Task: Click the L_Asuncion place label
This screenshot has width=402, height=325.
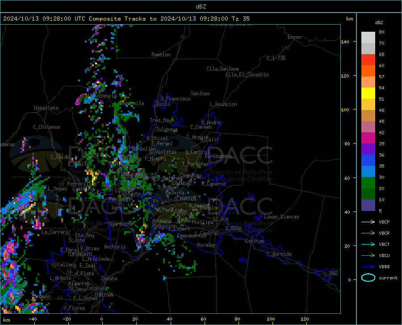Action: [x=223, y=104]
